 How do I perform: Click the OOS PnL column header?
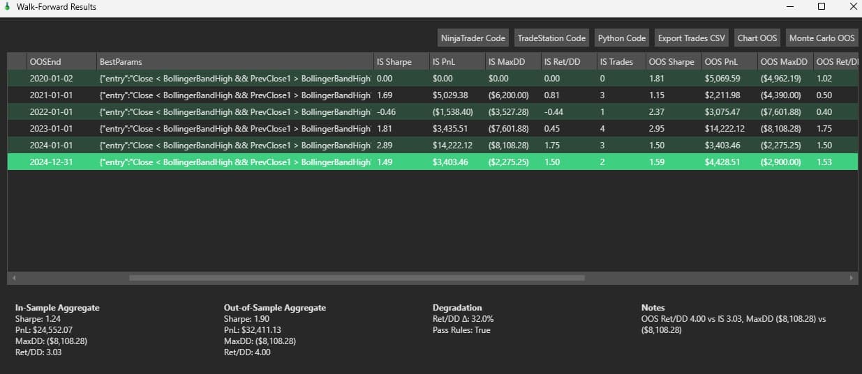tap(728, 61)
